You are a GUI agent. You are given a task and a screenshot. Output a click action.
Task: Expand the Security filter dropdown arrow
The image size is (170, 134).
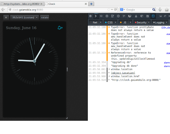149,22
